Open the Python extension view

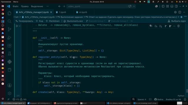(x=9, y=62)
